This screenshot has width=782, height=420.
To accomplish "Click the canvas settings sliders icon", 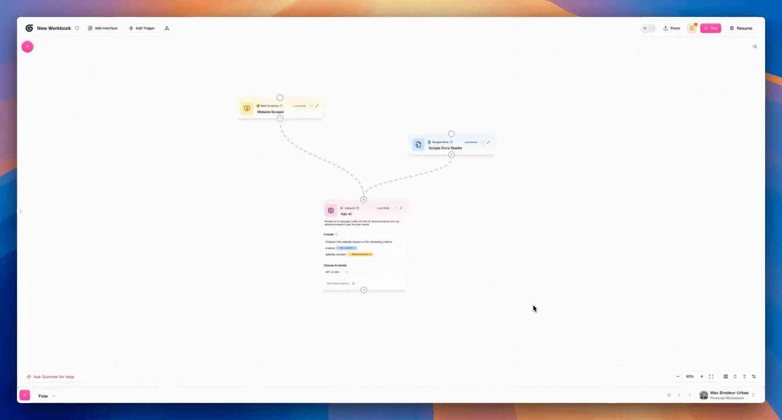I will [x=754, y=376].
